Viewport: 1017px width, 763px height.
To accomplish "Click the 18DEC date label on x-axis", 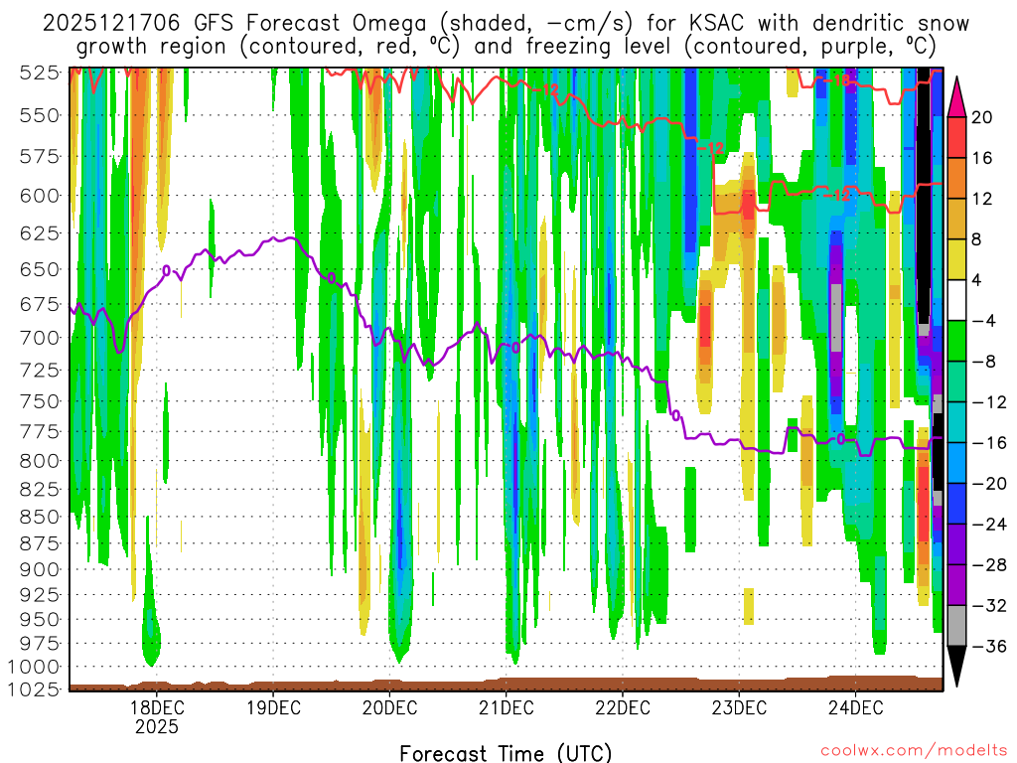I will coord(156,707).
